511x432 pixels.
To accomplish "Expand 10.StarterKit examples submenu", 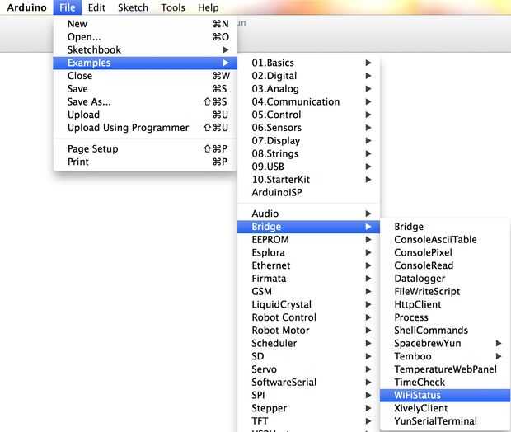I will (308, 180).
